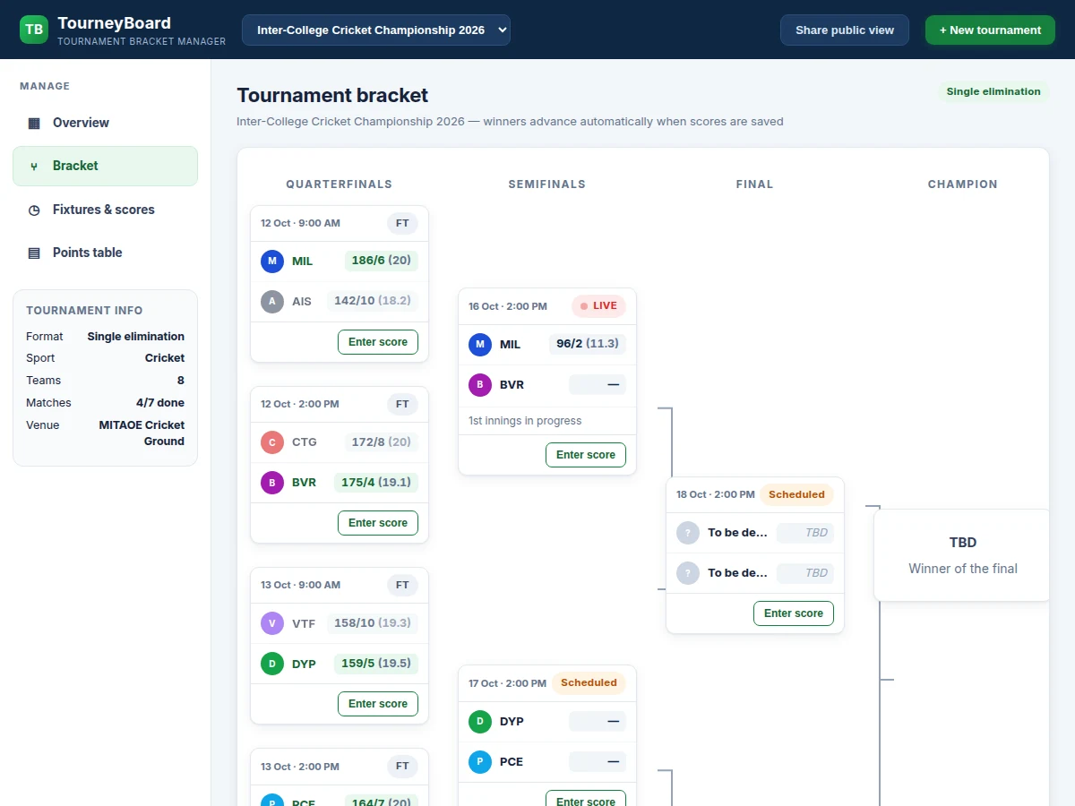Click Sport value 'Cricket'
Screen dimensions: 1075x806
tap(165, 358)
